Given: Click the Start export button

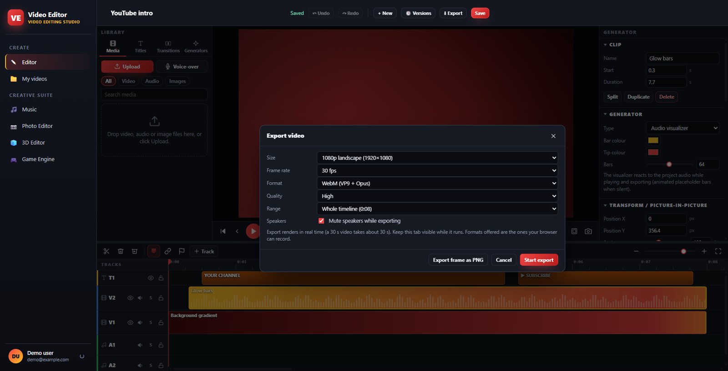Looking at the screenshot, I should pyautogui.click(x=539, y=260).
